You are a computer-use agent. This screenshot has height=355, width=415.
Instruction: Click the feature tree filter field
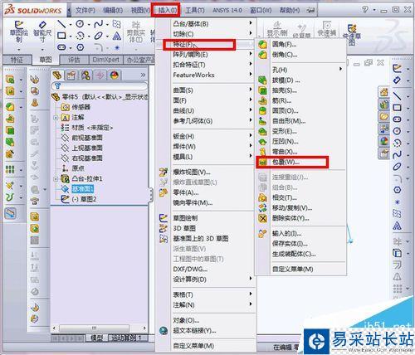pos(100,86)
